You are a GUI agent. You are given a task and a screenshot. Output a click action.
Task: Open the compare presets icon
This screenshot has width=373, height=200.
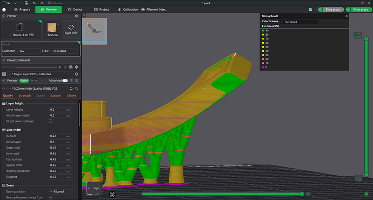click(77, 81)
